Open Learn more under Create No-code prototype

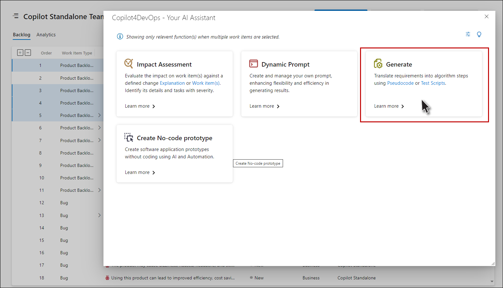point(140,172)
